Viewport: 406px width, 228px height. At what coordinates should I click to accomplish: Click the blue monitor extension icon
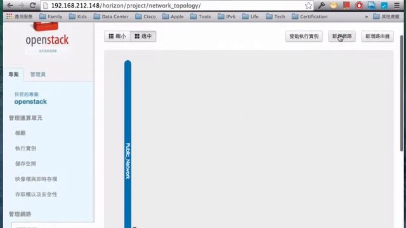[372, 6]
